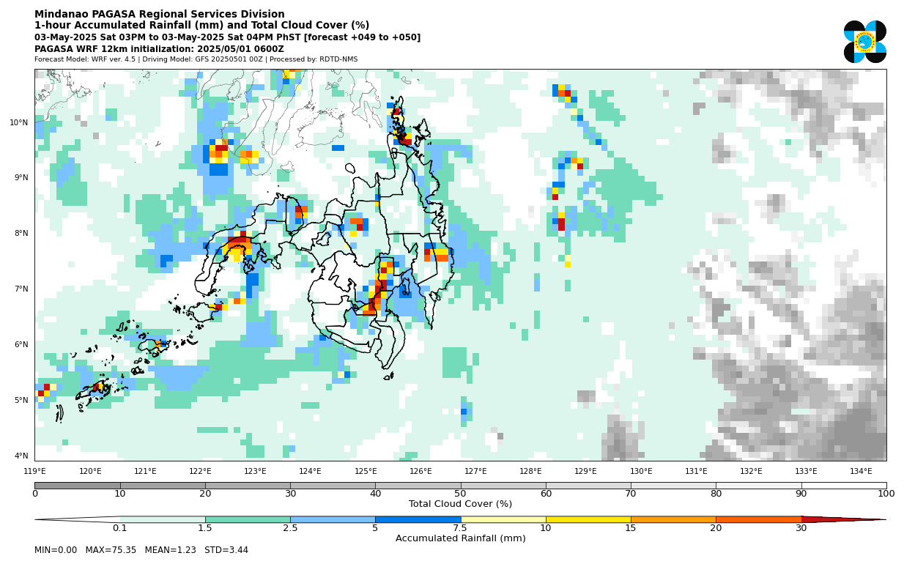This screenshot has width=904, height=564.
Task: Click the orange 15–20 mm rainfall swatch
Action: 673,519
